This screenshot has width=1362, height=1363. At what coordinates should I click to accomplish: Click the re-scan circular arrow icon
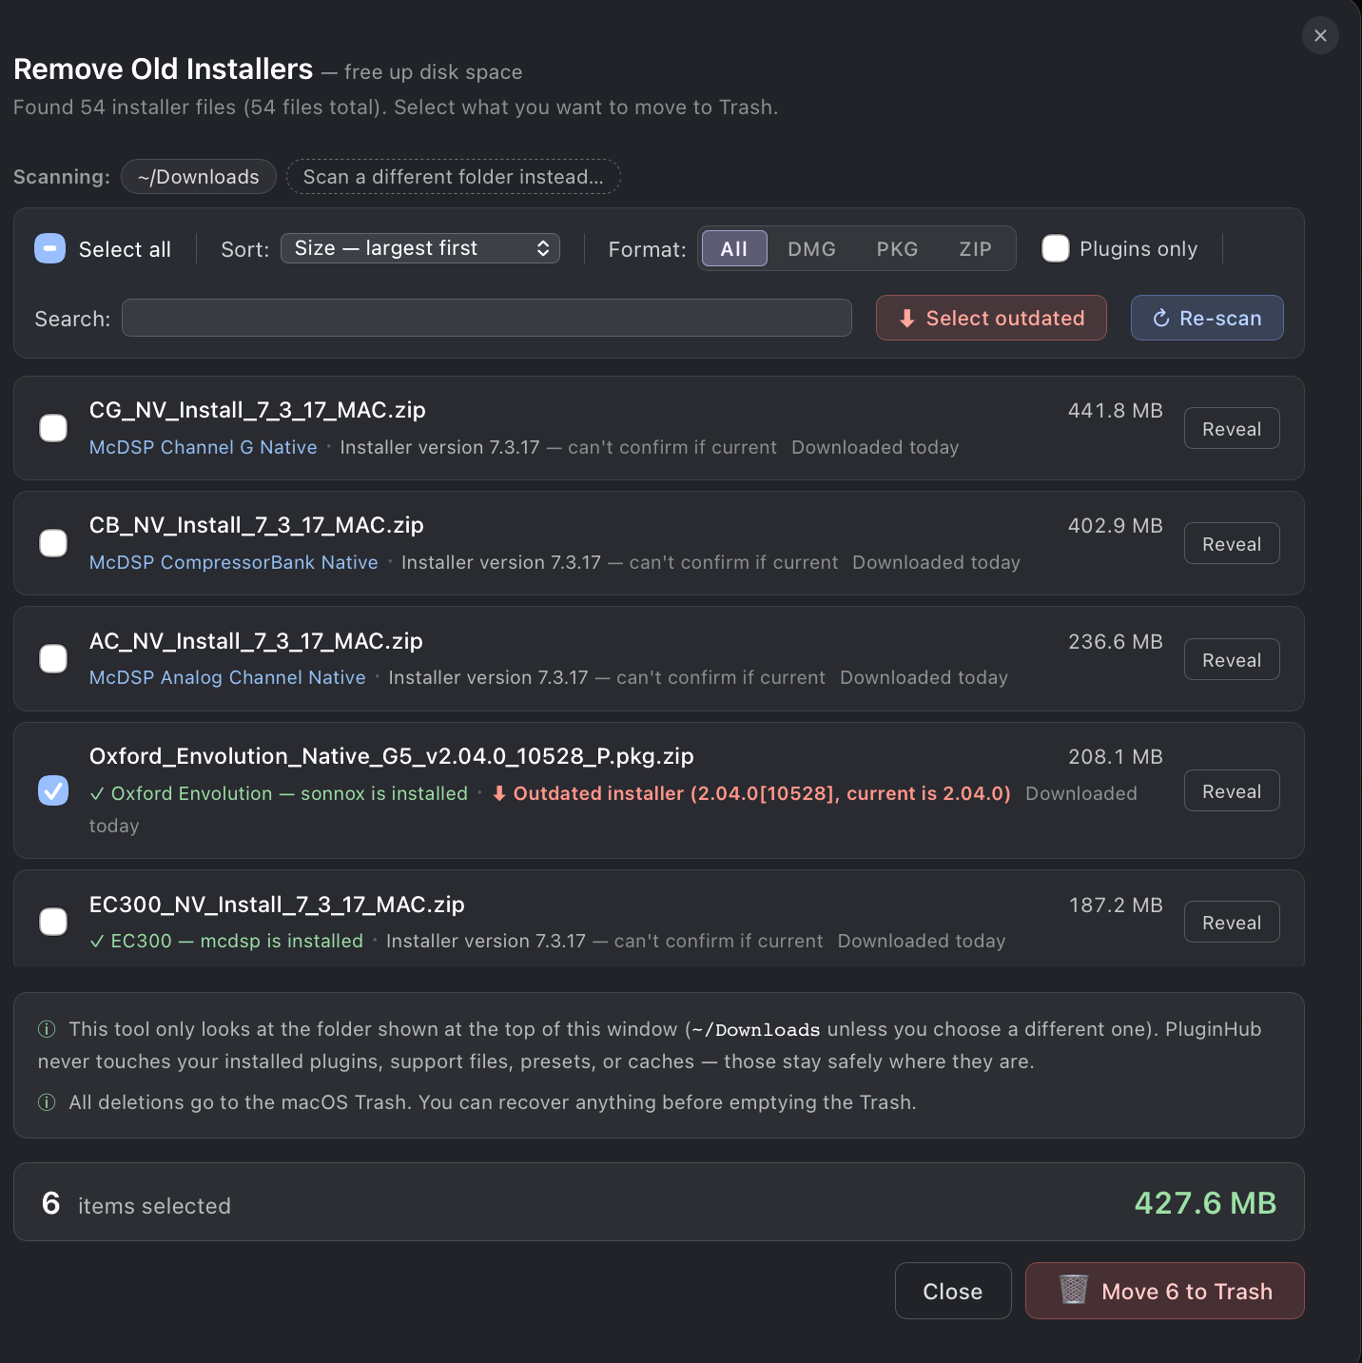(x=1161, y=318)
